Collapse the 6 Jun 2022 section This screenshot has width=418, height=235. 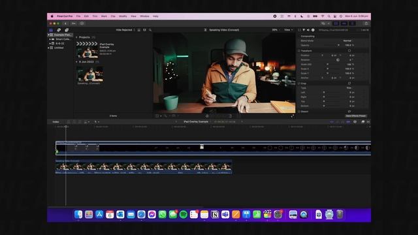76,62
